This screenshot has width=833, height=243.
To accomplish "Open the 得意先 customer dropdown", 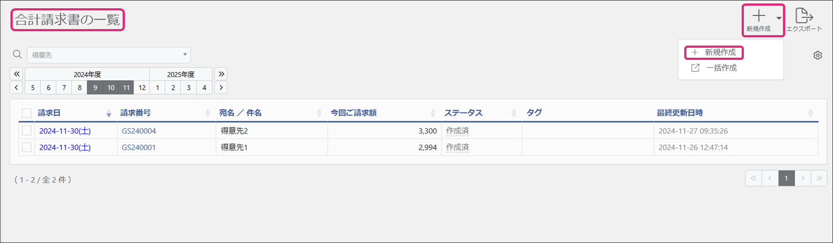I will coord(109,55).
